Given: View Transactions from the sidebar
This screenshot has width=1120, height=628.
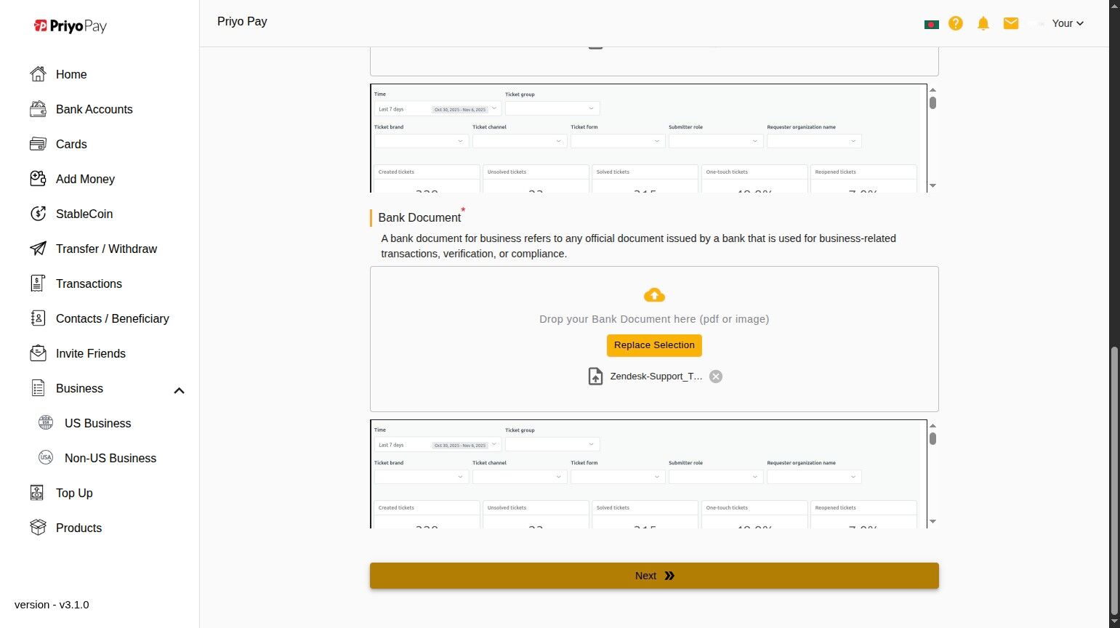Looking at the screenshot, I should pos(89,283).
